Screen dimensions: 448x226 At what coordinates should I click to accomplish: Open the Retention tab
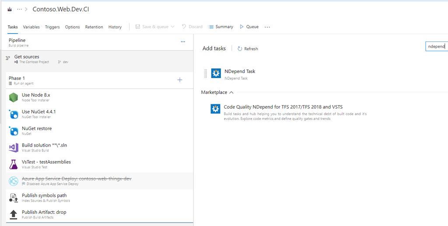point(94,27)
